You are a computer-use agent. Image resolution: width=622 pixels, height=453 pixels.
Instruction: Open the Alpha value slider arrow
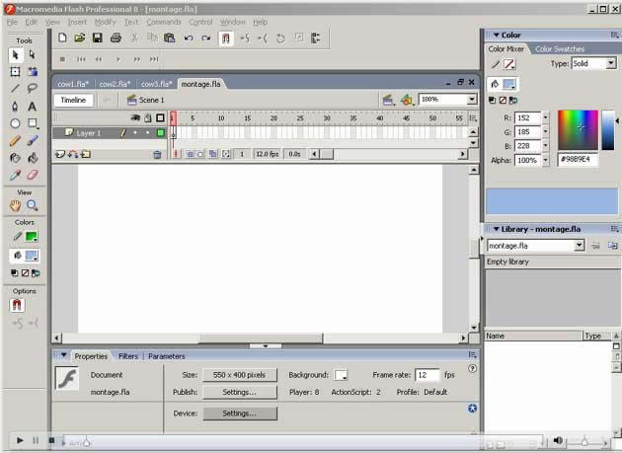click(545, 160)
